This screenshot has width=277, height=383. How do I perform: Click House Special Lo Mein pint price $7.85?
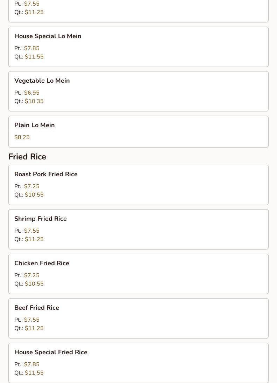31,48
